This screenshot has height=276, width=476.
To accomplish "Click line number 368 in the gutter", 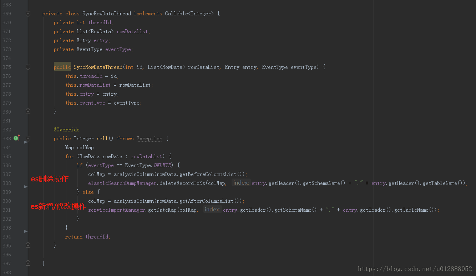I will point(6,5).
